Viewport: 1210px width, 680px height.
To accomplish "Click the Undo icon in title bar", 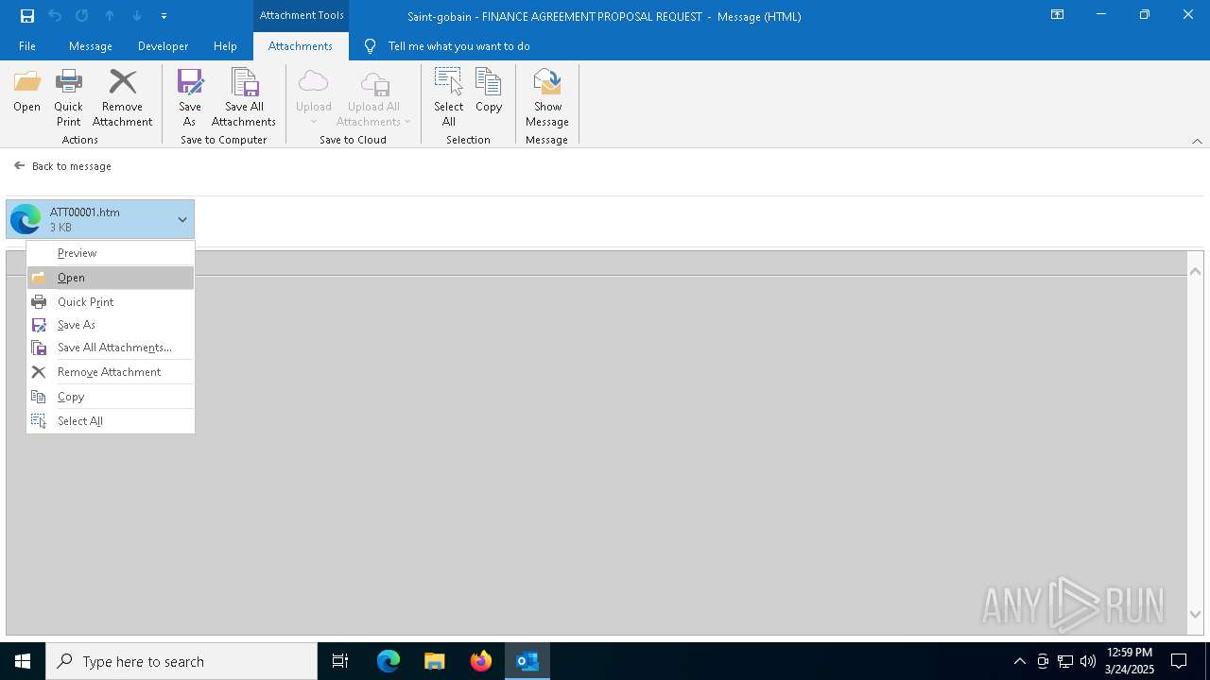I will tap(55, 16).
